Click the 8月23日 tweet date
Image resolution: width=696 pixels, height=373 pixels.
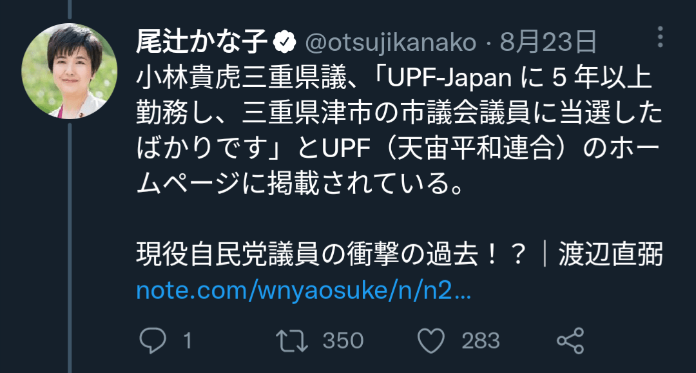548,43
